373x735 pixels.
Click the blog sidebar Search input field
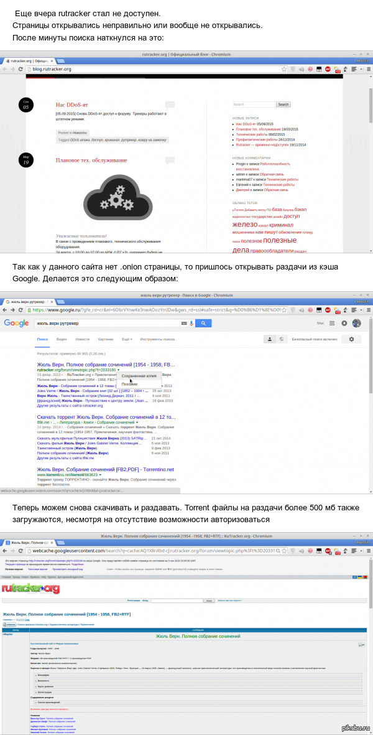click(x=253, y=105)
